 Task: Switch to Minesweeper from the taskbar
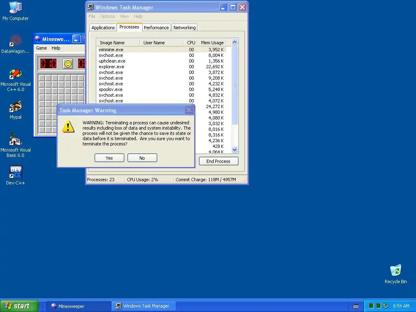click(79, 306)
